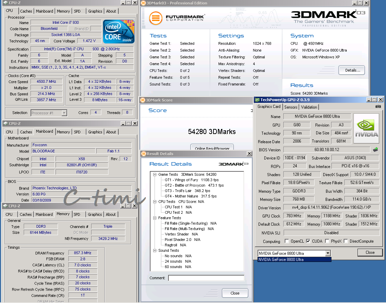Click GT2 - Battle of Proxycon result row
The height and width of the screenshot is (303, 386).
click(194, 185)
